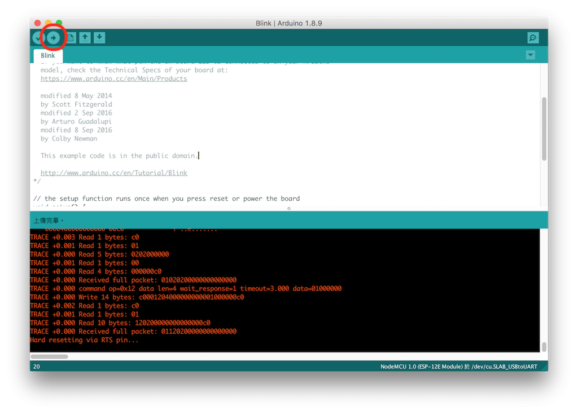Viewport: 578px width, 414px height.
Task: Save the sketch with the down-arrow icon
Action: point(99,38)
